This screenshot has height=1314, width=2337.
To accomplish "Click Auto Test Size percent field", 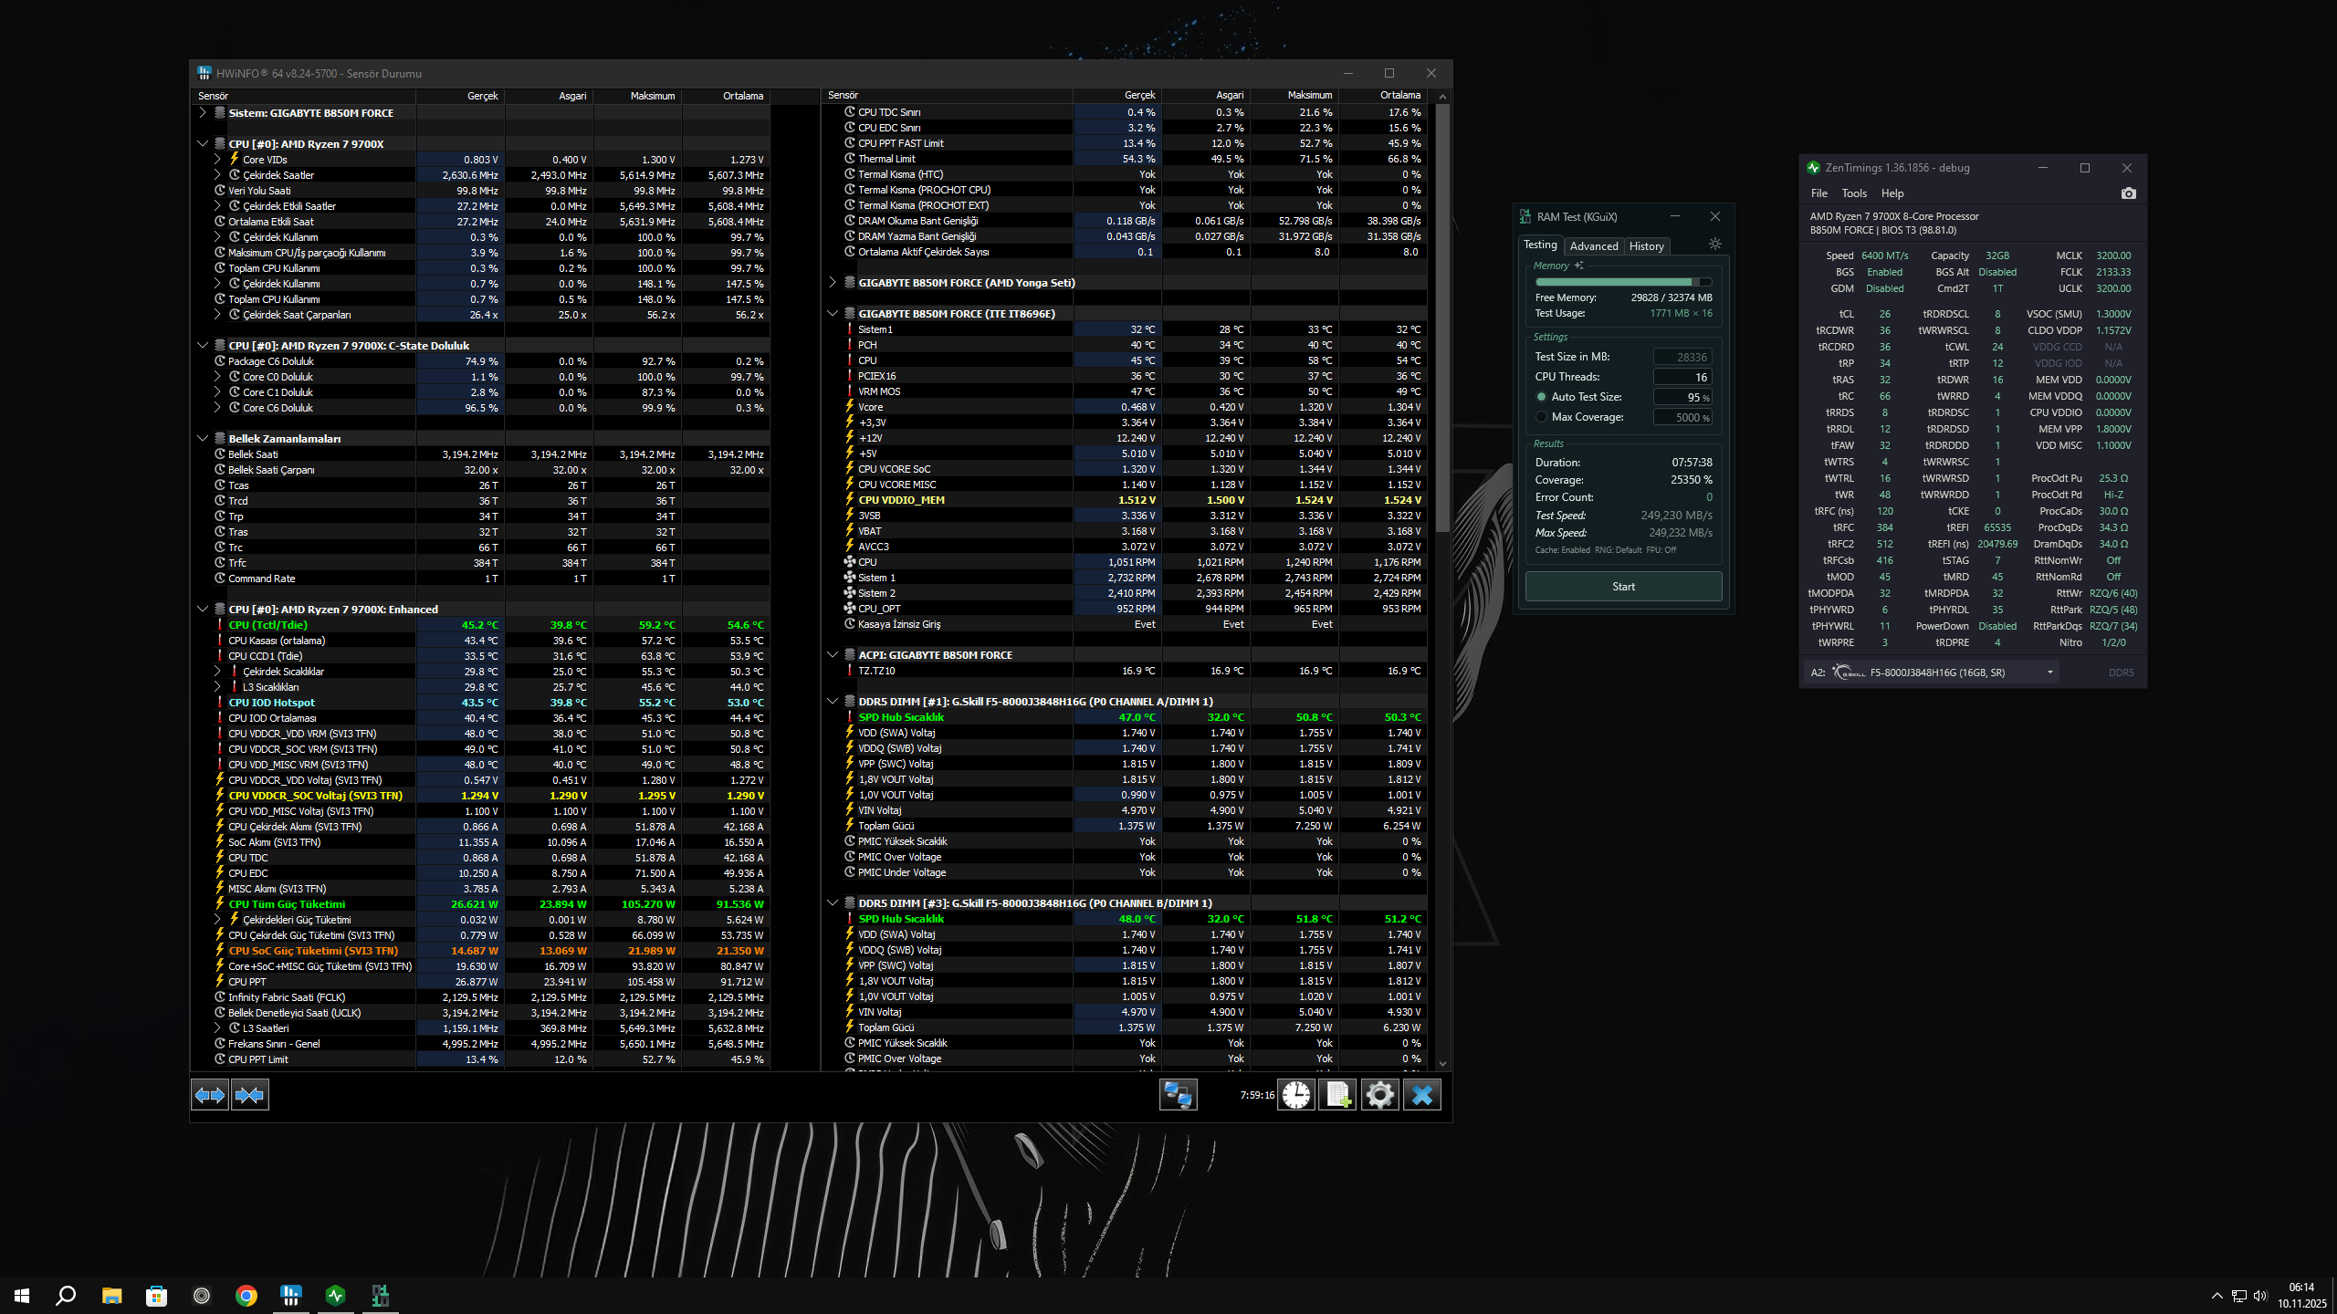I will point(1682,397).
